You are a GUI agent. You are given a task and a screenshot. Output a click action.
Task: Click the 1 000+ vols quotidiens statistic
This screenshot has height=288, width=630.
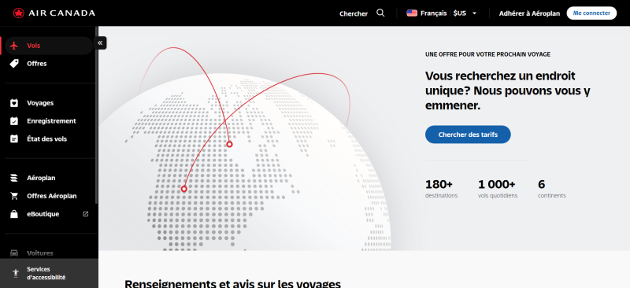498,189
